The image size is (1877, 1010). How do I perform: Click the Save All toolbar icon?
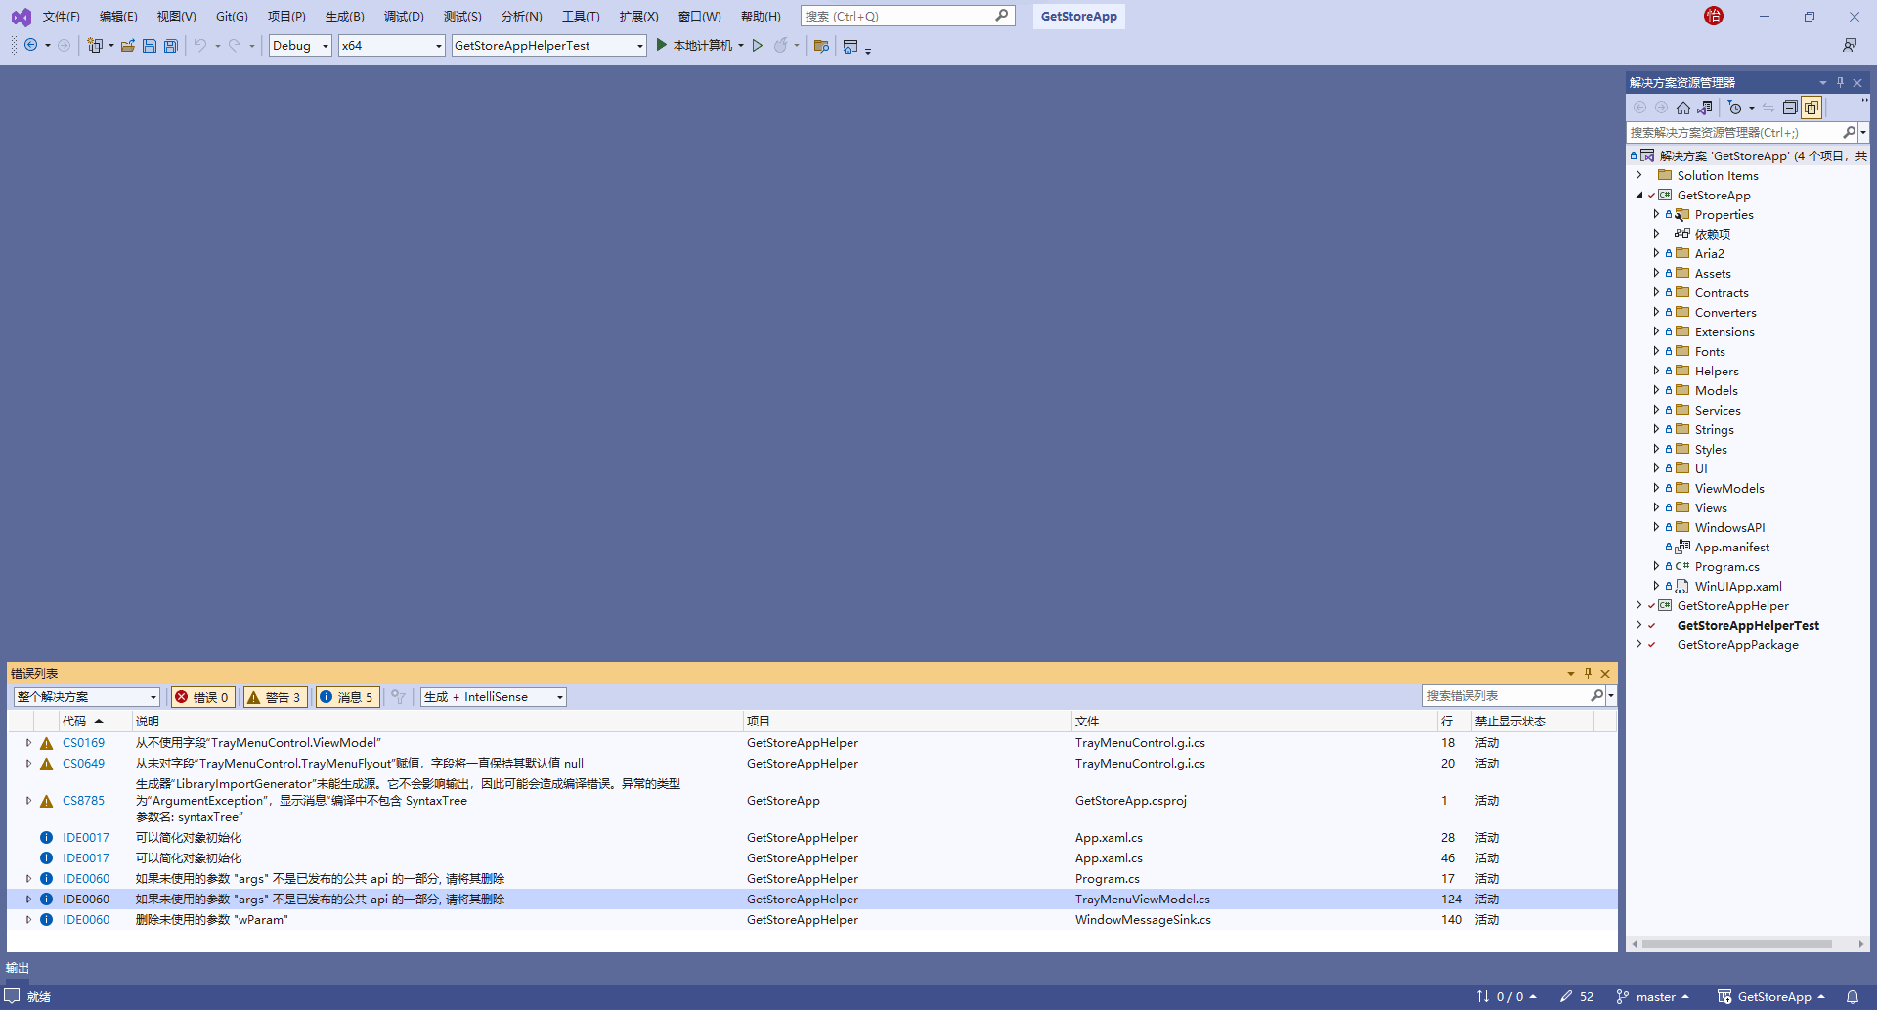click(171, 45)
